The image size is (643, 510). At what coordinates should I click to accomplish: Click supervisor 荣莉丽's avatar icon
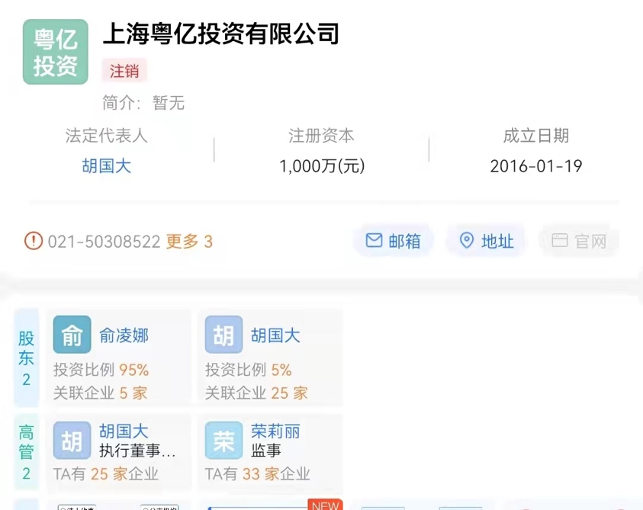pyautogui.click(x=223, y=441)
